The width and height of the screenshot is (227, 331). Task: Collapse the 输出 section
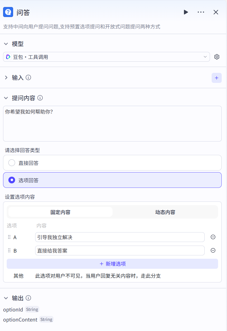tap(6, 298)
